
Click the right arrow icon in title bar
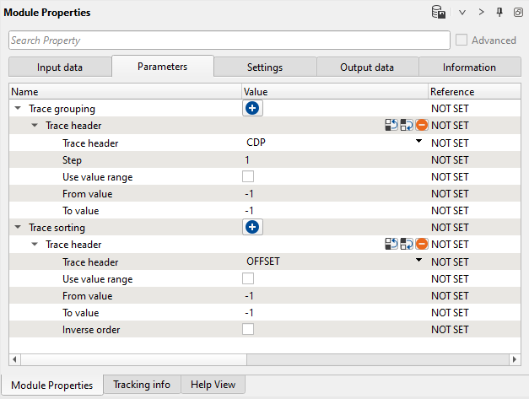[482, 13]
